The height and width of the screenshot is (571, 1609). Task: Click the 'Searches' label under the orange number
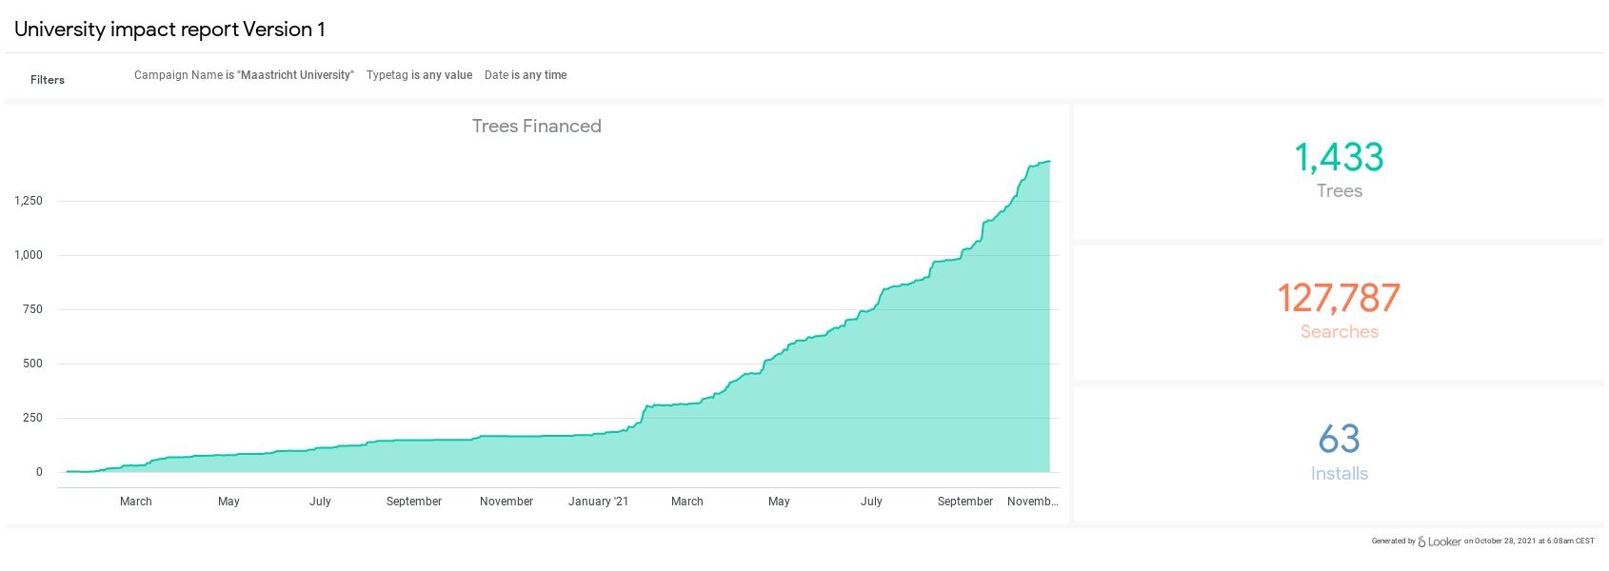(1339, 331)
